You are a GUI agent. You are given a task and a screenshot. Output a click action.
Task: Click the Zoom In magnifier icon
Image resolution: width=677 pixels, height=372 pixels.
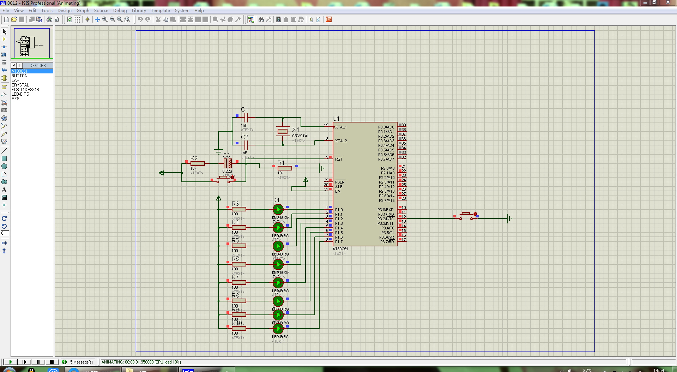pyautogui.click(x=105, y=19)
